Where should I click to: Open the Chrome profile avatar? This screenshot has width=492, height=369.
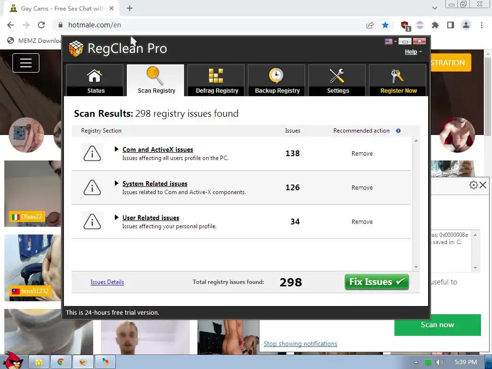tap(466, 25)
